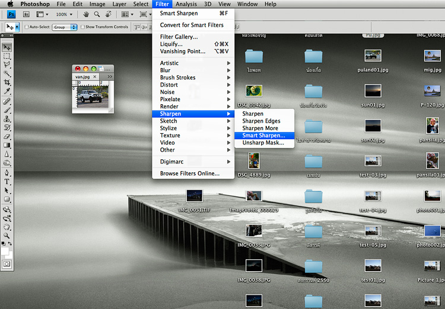The width and height of the screenshot is (445, 309).
Task: Select the Type tool
Action: 7,182
